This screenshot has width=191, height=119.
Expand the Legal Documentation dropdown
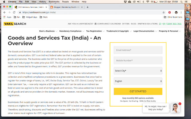click(x=145, y=31)
